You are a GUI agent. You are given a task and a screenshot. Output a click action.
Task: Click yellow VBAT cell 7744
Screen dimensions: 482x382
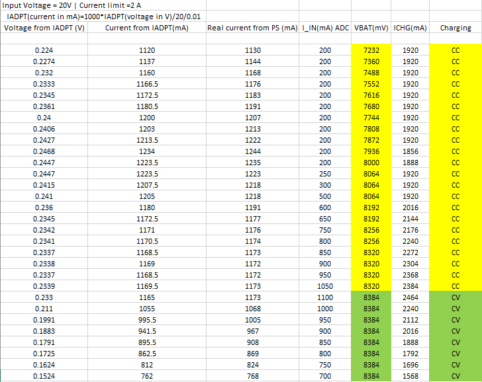click(371, 118)
